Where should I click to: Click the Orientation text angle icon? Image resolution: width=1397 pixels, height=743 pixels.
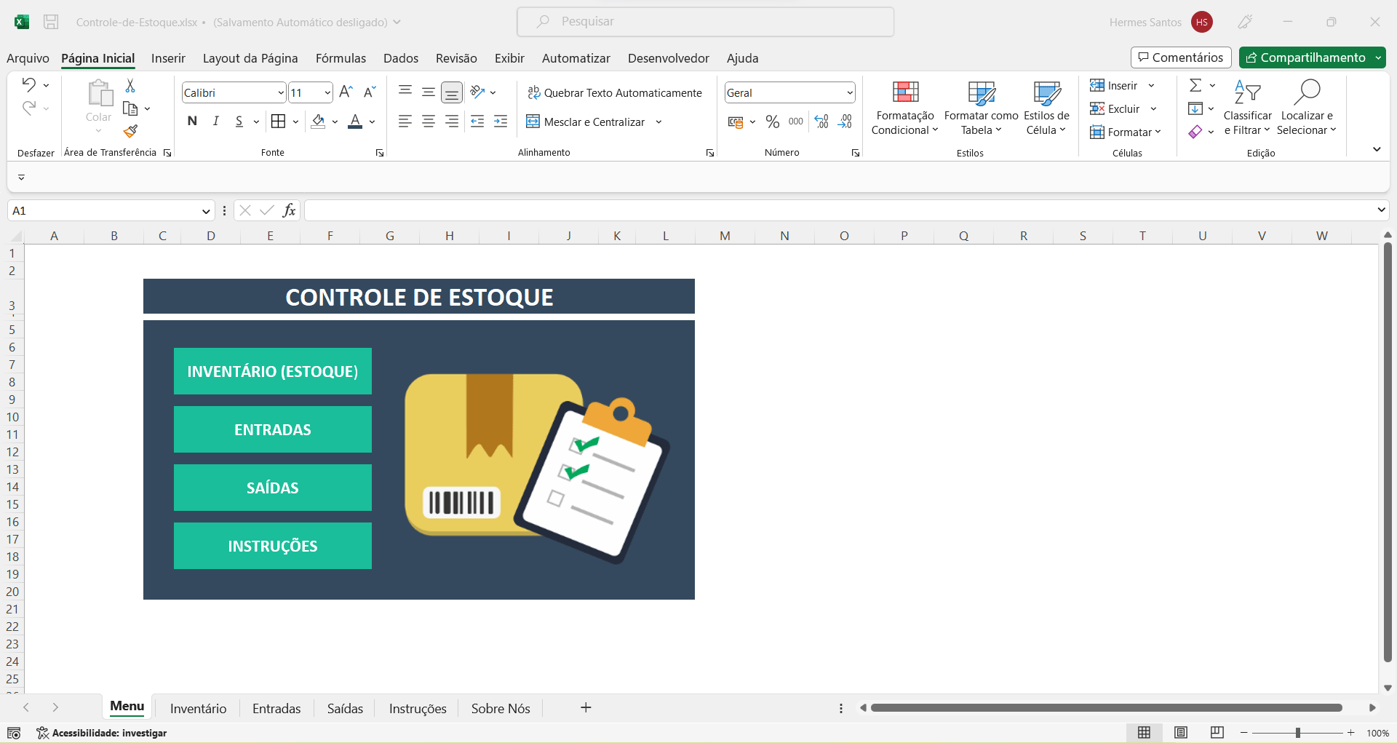(477, 92)
